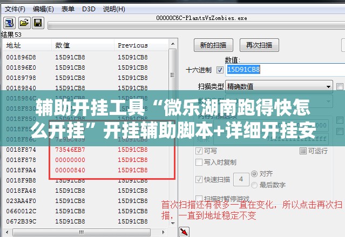The width and height of the screenshot is (345, 237).
Task: Click the results list scroll-up arrow
Action: pos(173,44)
